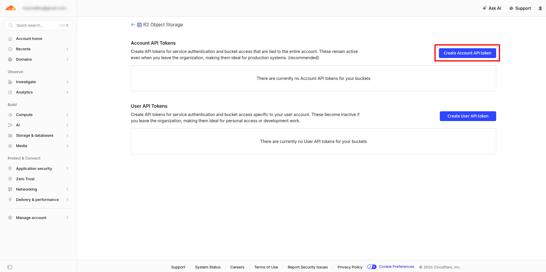Click the Support help icon in header
Image resolution: width=546 pixels, height=272 pixels.
(511, 8)
